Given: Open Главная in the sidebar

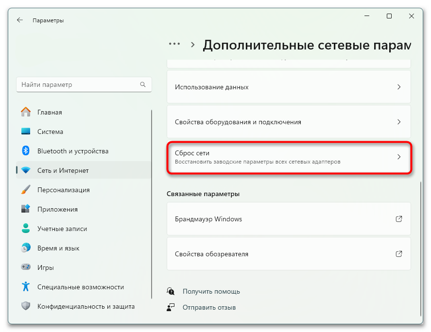Looking at the screenshot, I should (x=84, y=112).
